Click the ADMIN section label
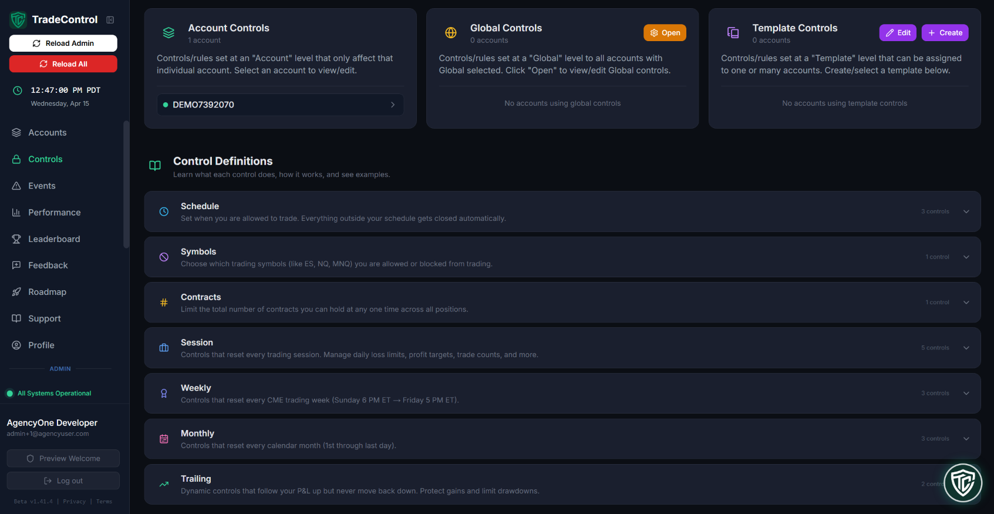The width and height of the screenshot is (994, 514). [x=60, y=369]
